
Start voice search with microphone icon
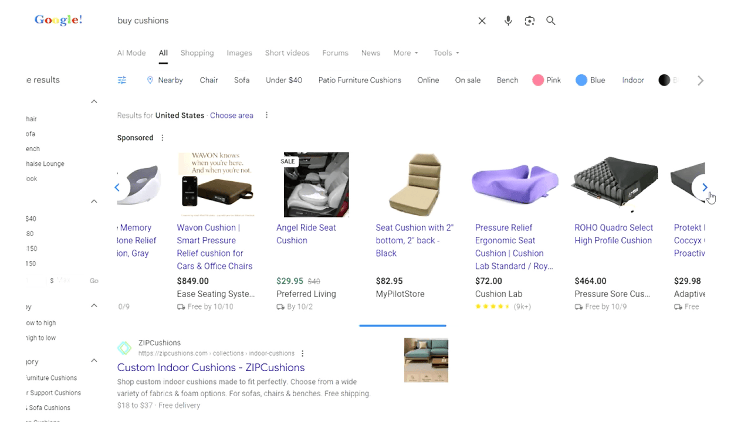(508, 21)
